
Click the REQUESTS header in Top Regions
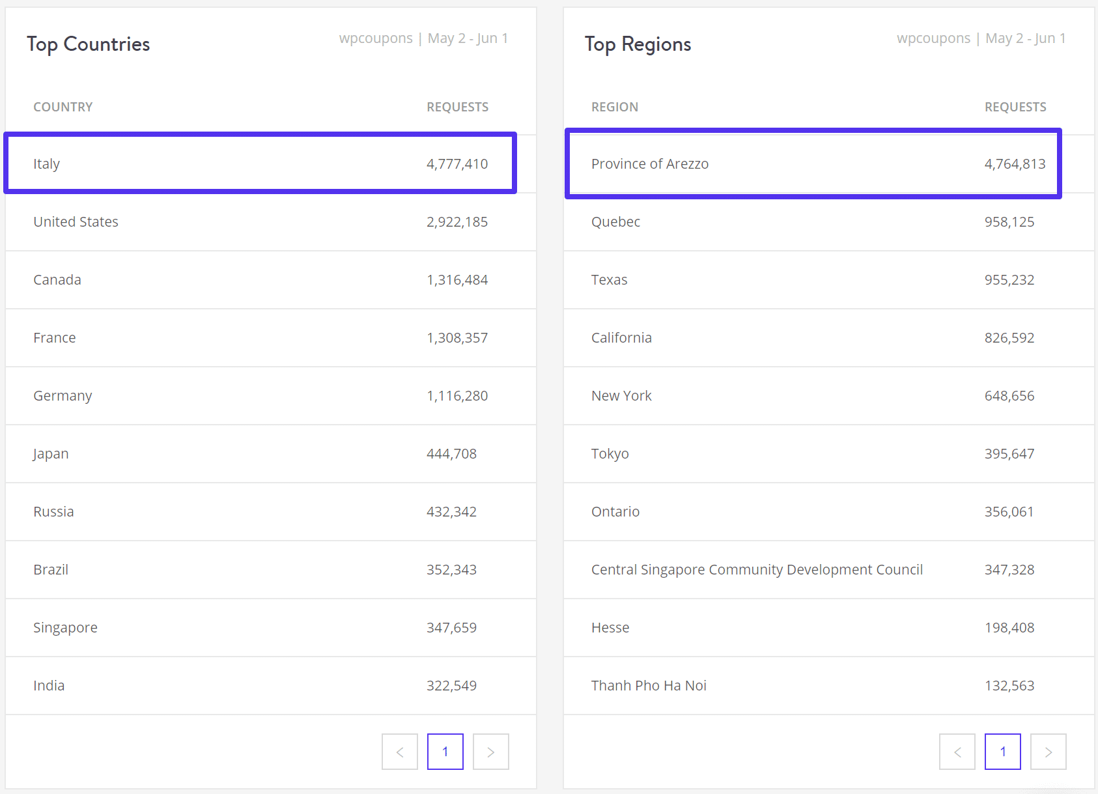point(1015,106)
